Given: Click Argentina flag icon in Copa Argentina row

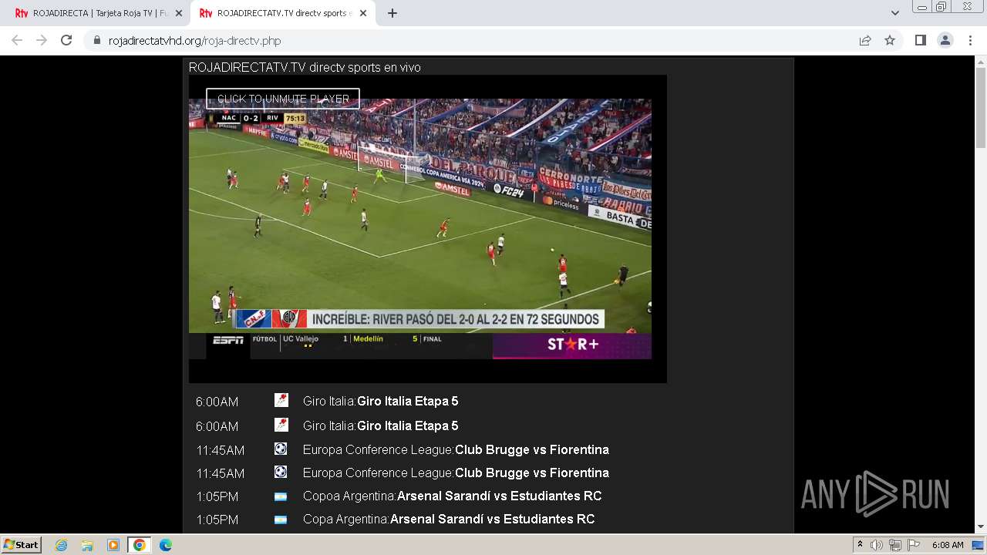Looking at the screenshot, I should pyautogui.click(x=281, y=520).
